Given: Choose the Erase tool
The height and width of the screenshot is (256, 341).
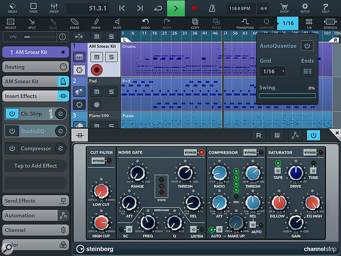Looking at the screenshot, I should tap(74, 24).
